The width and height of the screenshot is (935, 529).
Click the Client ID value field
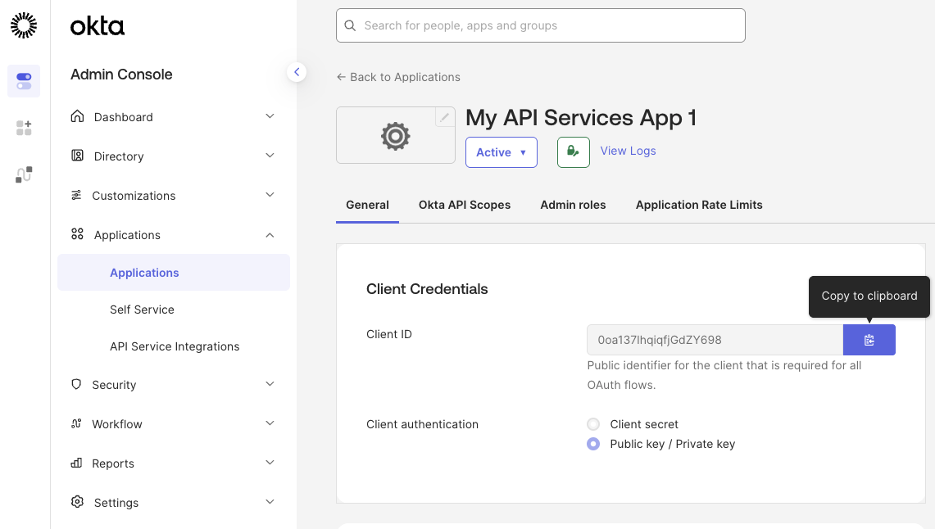(x=715, y=340)
